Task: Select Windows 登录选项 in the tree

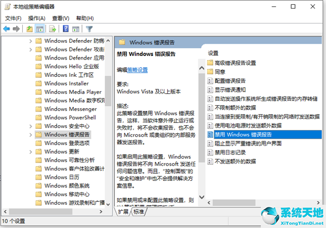Action: click(x=67, y=143)
